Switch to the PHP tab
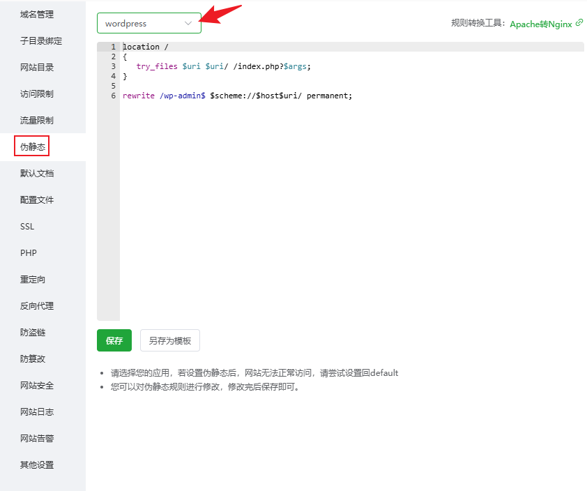The width and height of the screenshot is (587, 491). click(x=29, y=253)
